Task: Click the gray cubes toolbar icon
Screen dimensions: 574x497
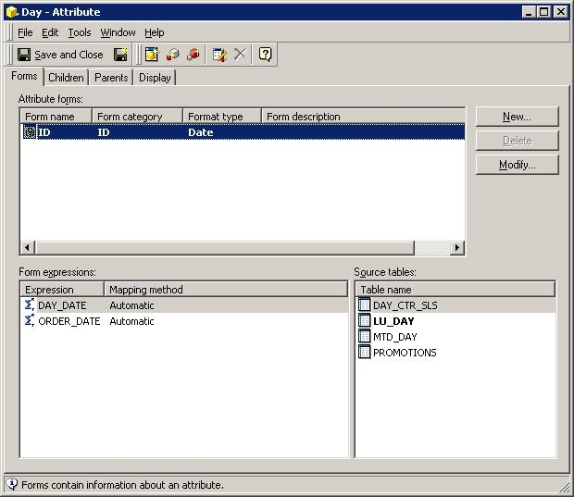Action: point(172,55)
